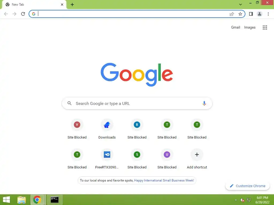Click Chrome icon in taskbar
This screenshot has width=274, height=205.
click(37, 200)
